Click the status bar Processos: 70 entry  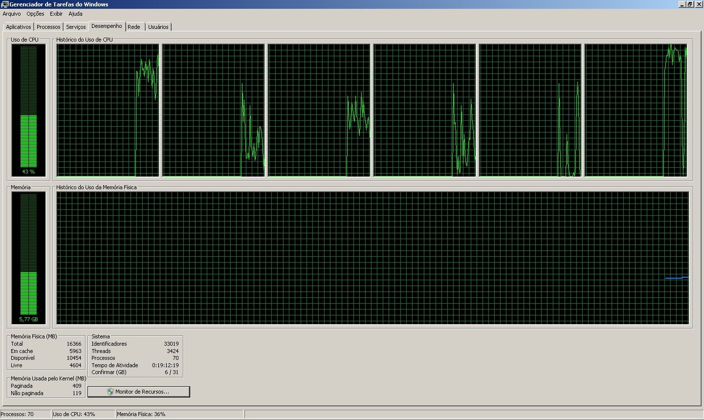pos(25,414)
